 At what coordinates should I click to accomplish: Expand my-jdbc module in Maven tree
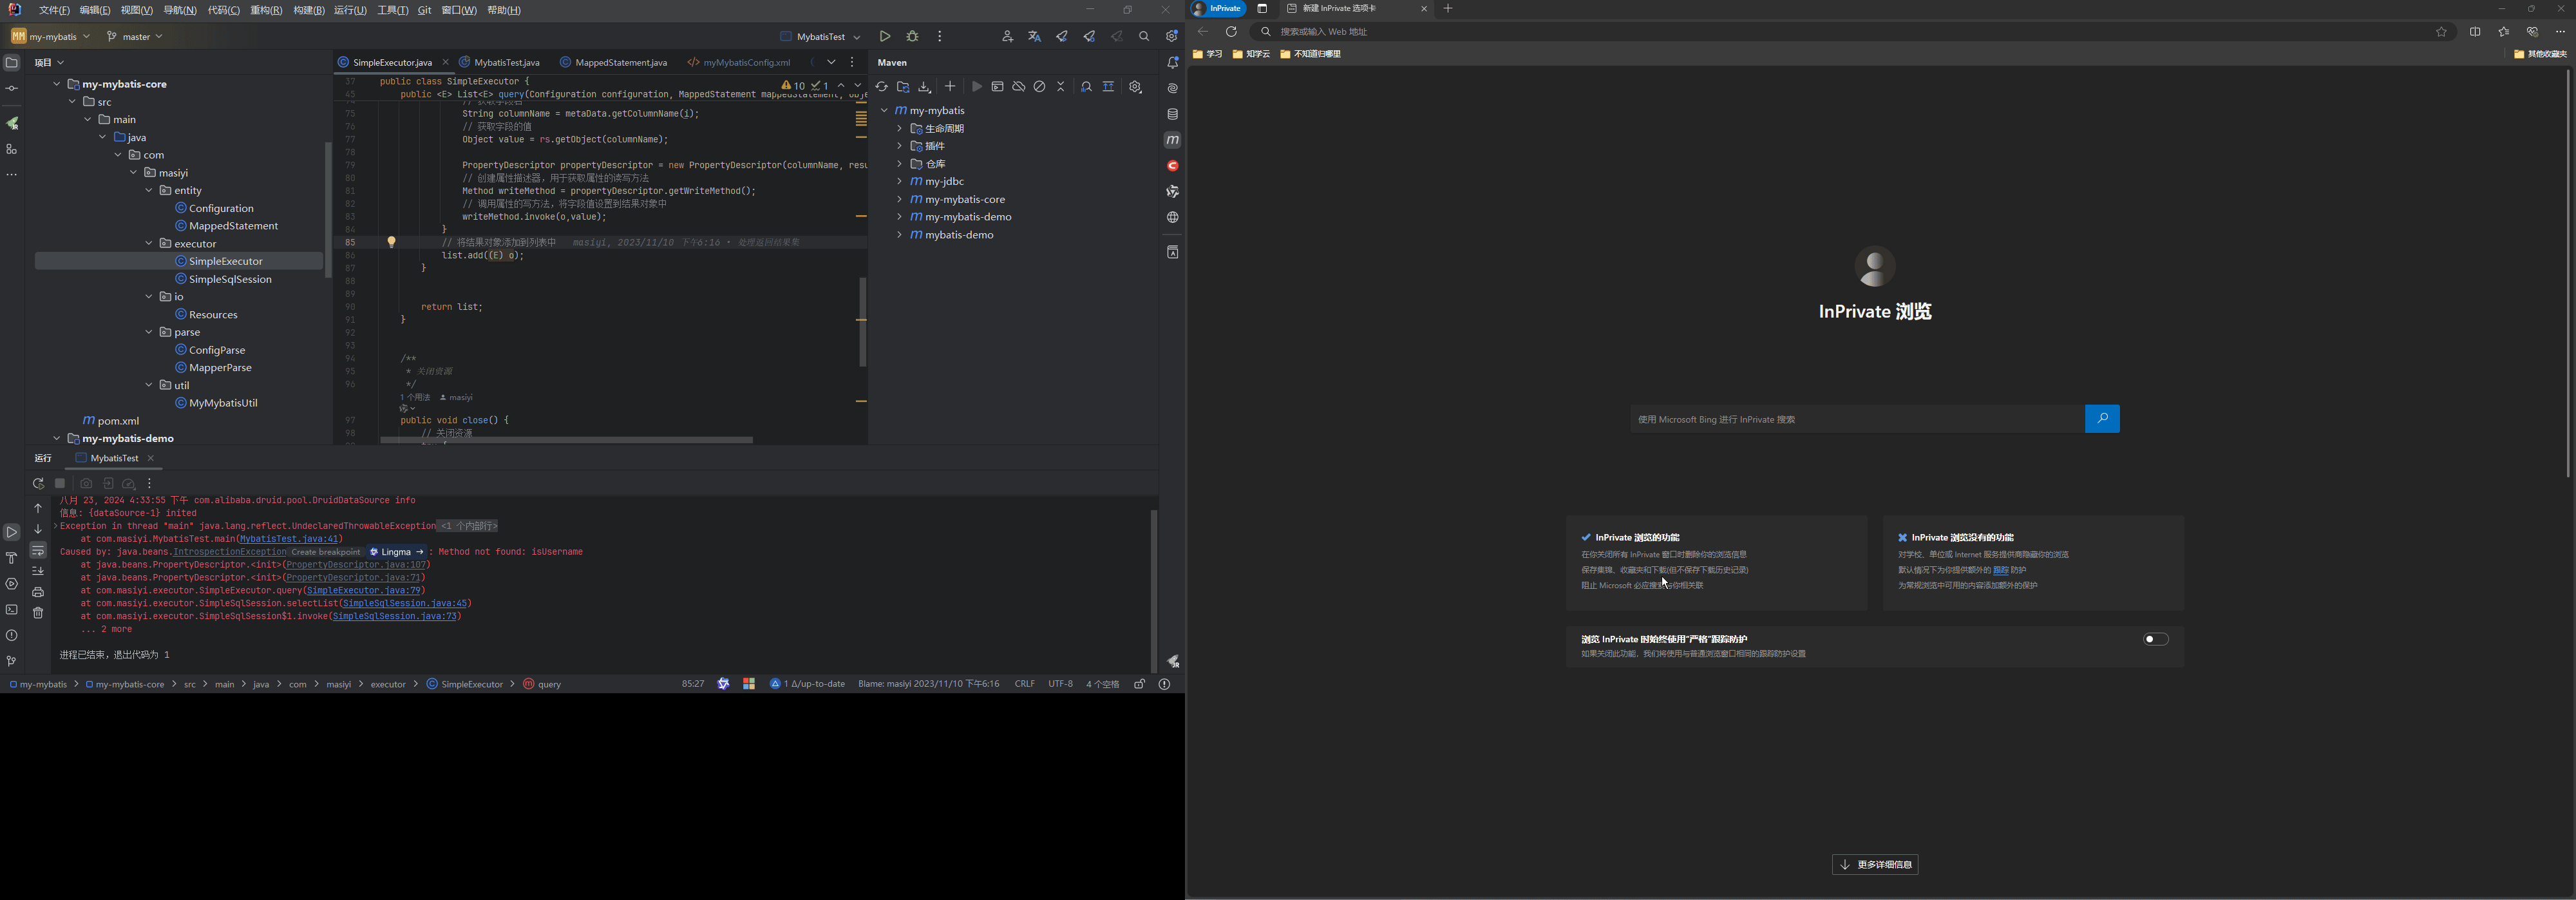click(899, 181)
